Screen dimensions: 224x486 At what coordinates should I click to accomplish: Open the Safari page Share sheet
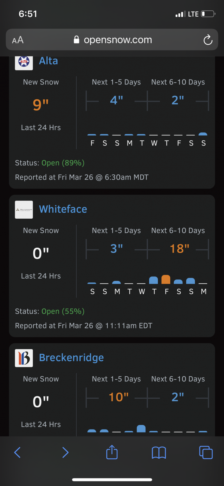coord(112,452)
